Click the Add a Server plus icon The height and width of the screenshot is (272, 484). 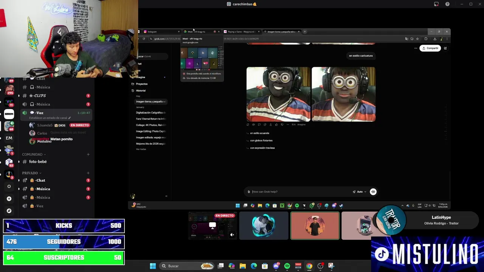[9, 199]
